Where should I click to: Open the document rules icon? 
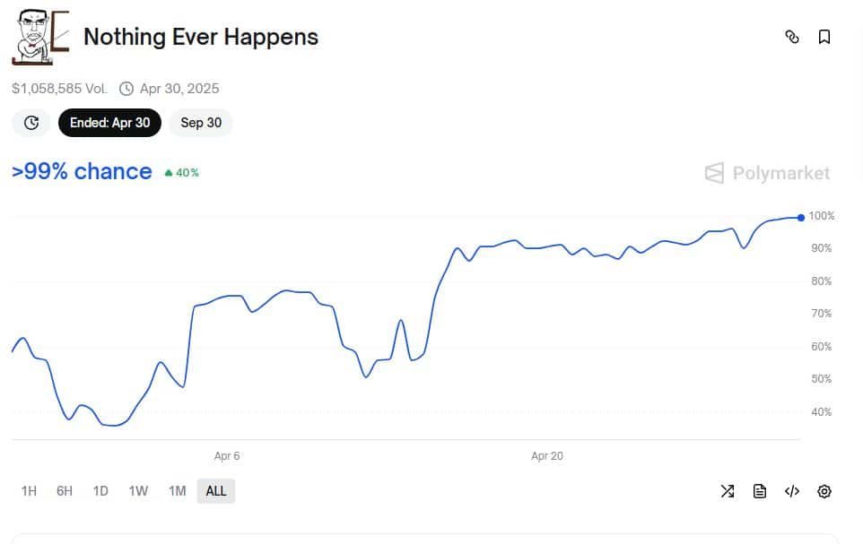pos(760,491)
